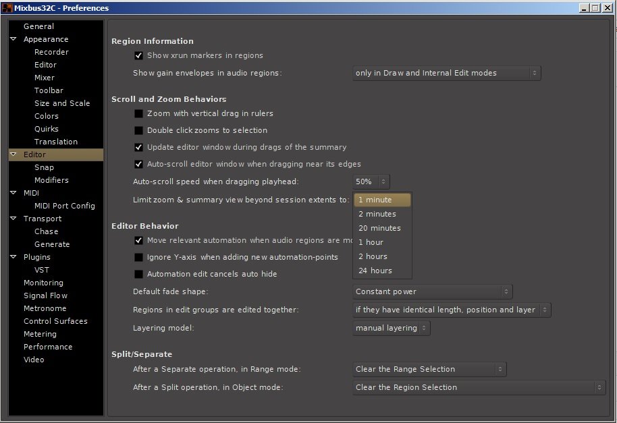Select 2 minutes from zoom limit list
Screen dimensions: 617x423
(x=382, y=214)
